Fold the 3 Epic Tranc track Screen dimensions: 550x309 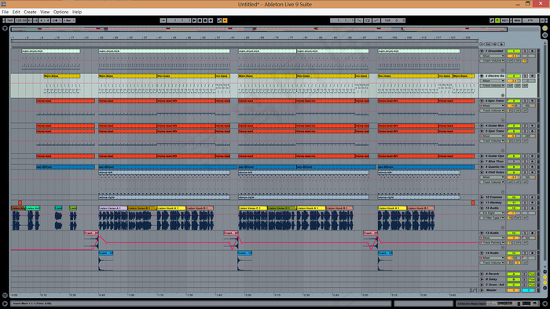[x=482, y=101]
